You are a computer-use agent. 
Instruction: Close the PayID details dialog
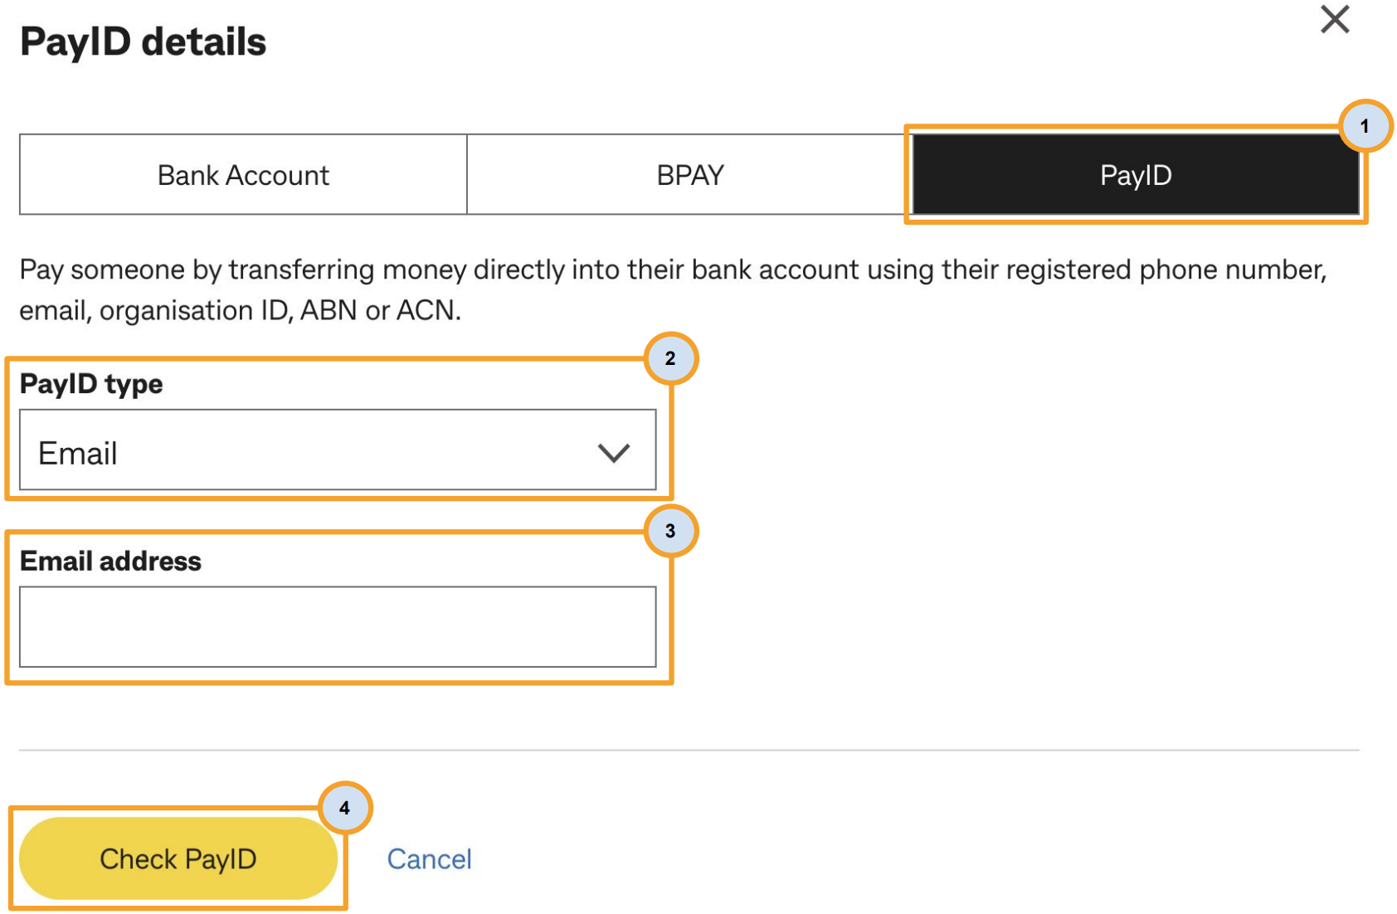[1335, 19]
